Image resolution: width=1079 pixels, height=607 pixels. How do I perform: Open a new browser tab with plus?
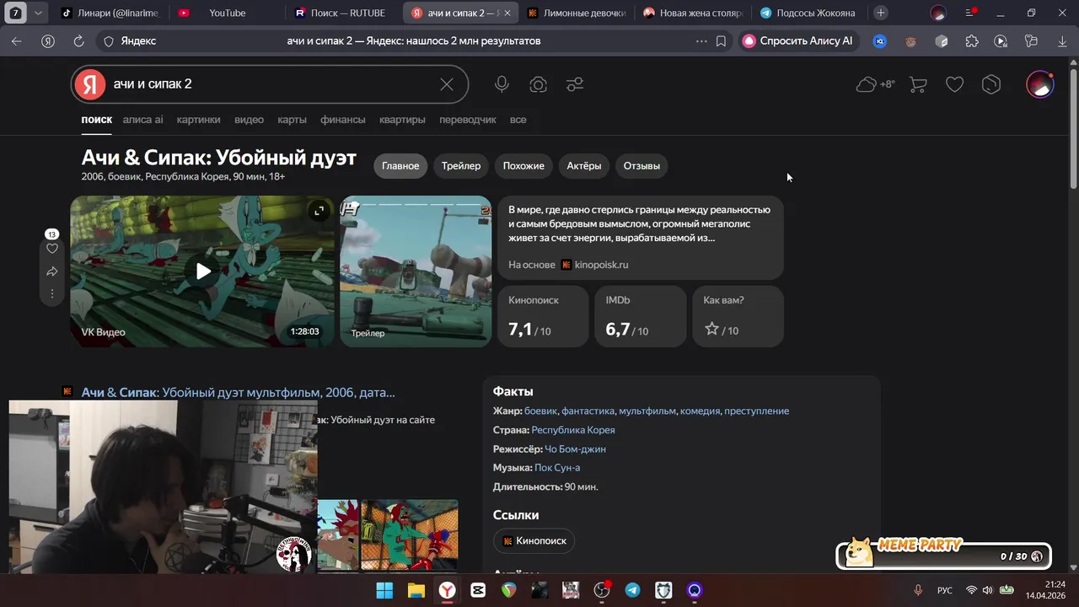click(881, 13)
